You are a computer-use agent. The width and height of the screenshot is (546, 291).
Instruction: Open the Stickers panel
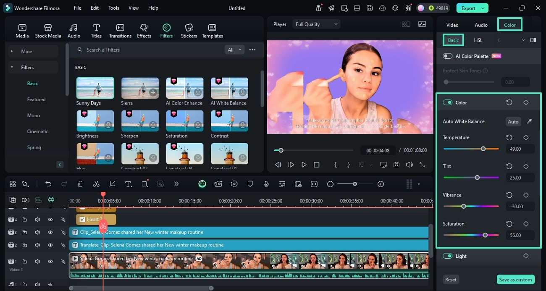click(189, 31)
